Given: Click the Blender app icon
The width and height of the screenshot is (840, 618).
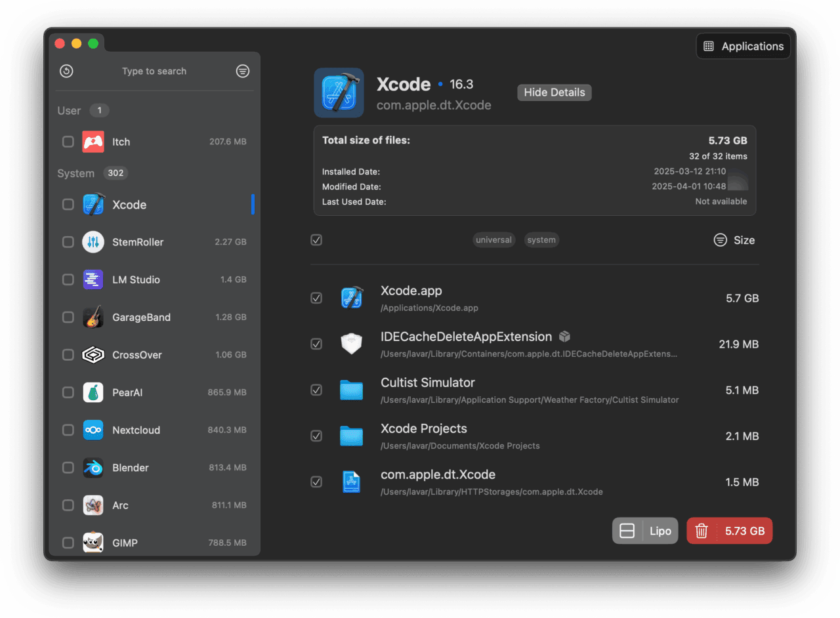Looking at the screenshot, I should click(93, 467).
